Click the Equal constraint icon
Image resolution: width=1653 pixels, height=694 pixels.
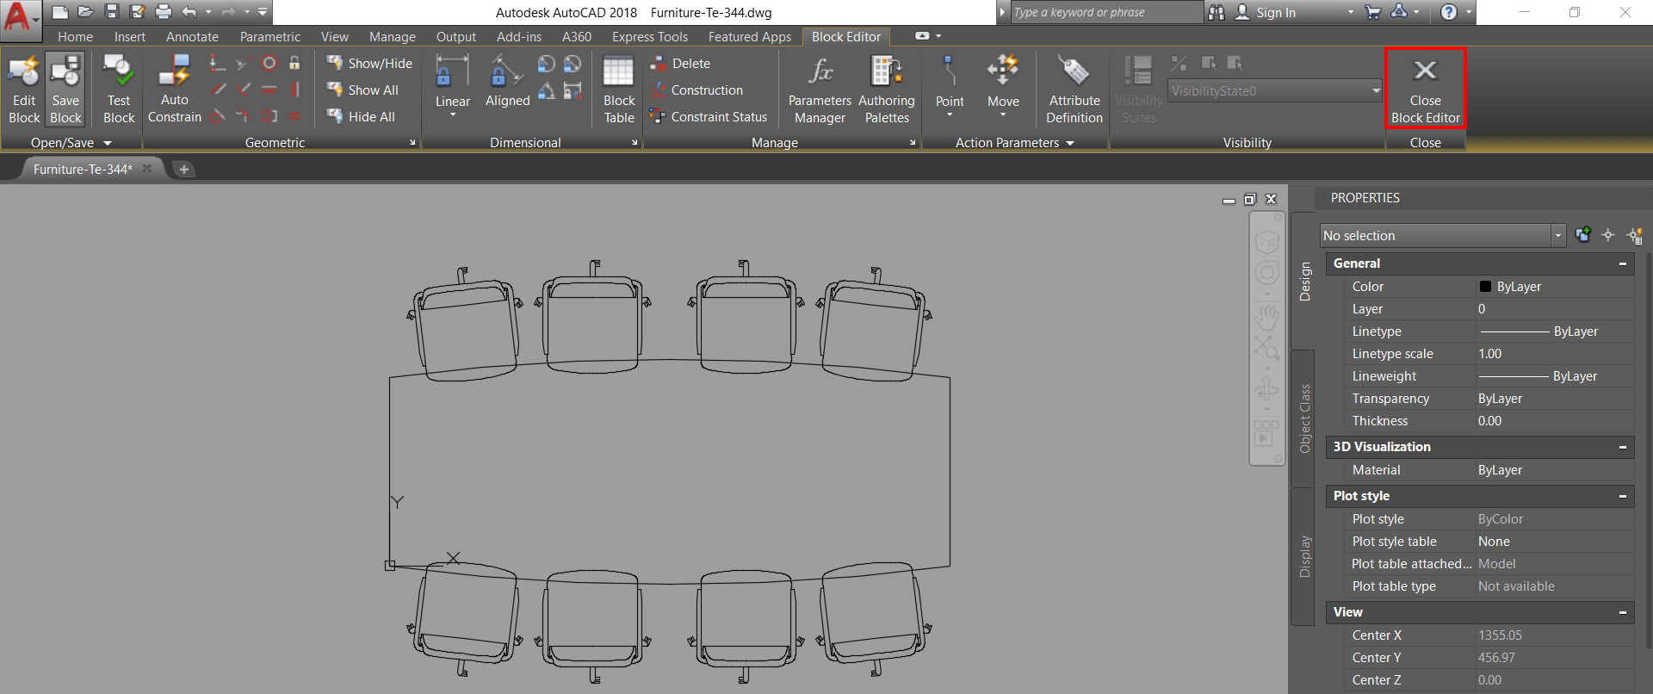point(294,116)
